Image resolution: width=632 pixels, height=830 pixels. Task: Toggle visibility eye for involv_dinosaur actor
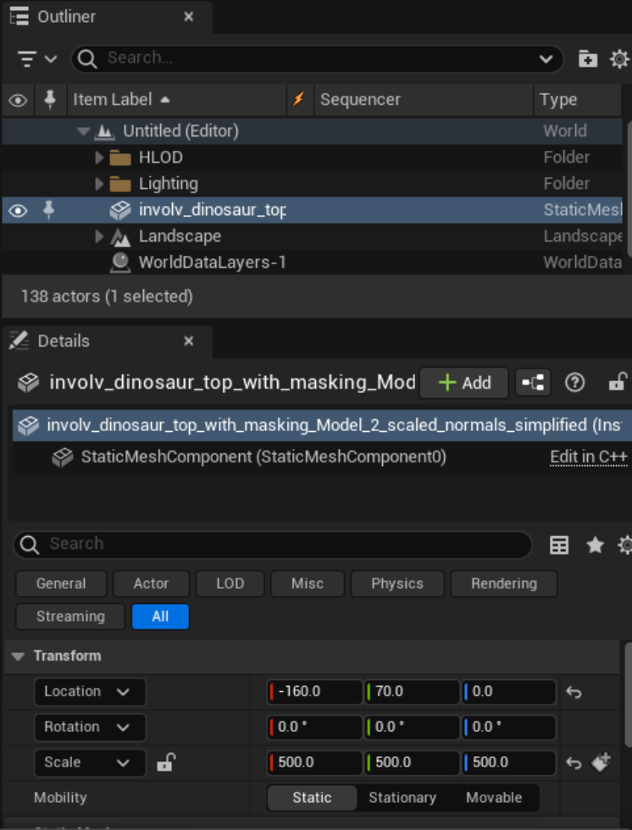coord(18,210)
